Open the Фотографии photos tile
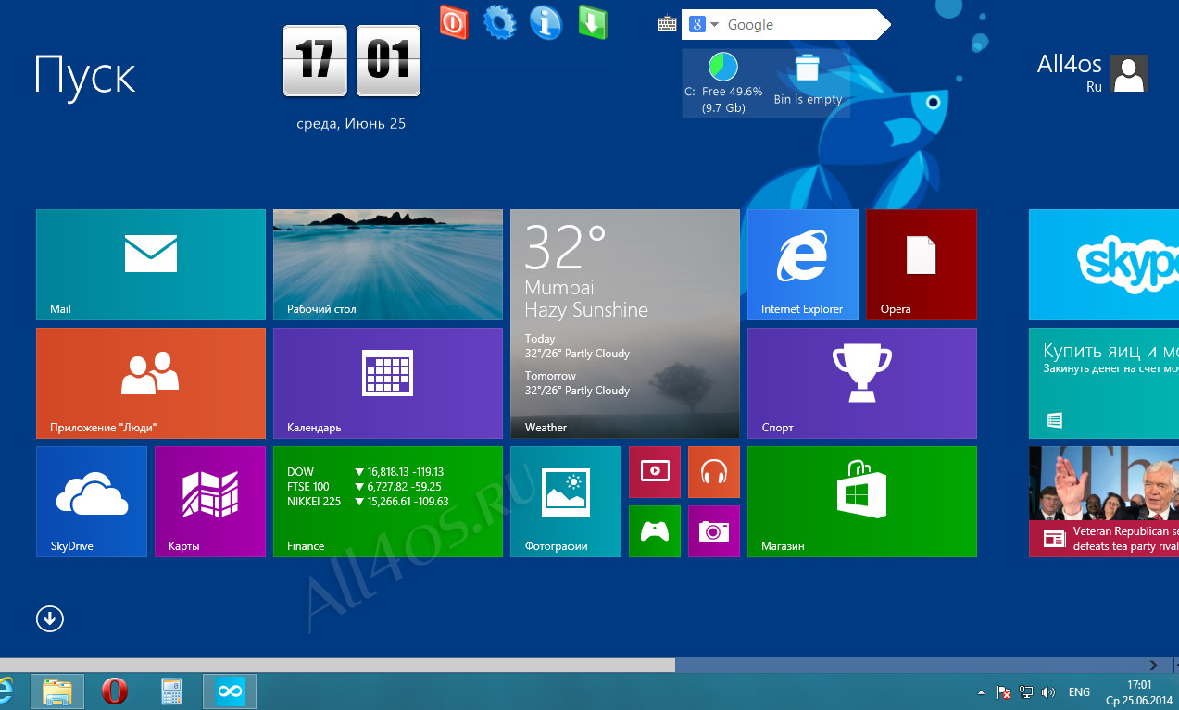Viewport: 1179px width, 710px height. pos(566,502)
